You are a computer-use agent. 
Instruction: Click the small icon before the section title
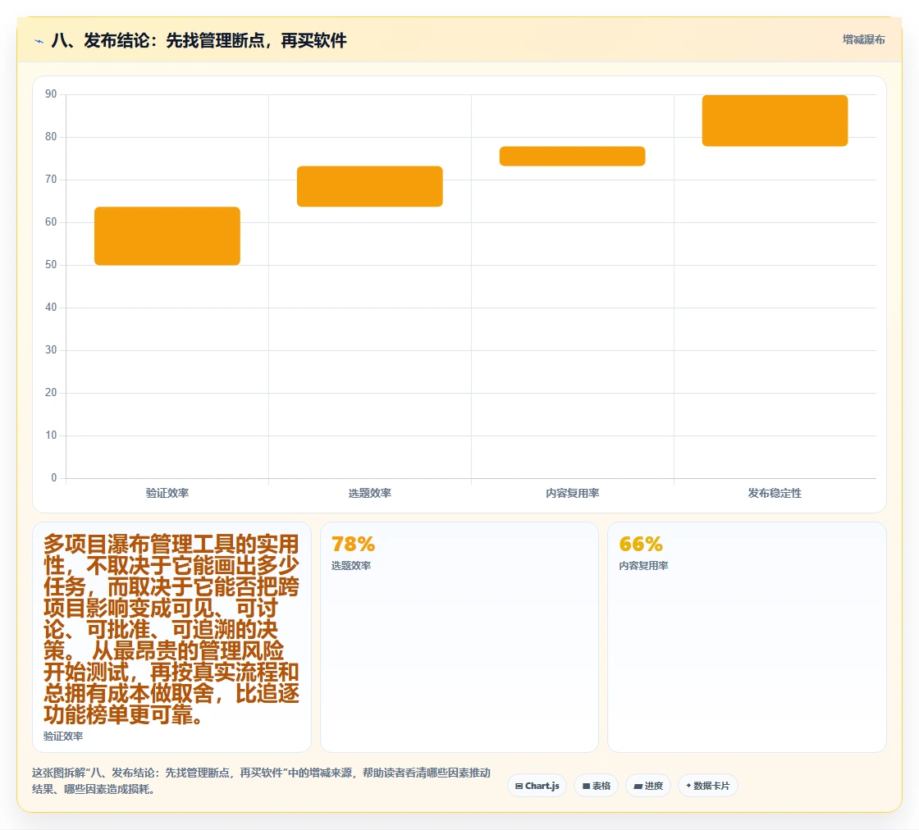click(39, 41)
